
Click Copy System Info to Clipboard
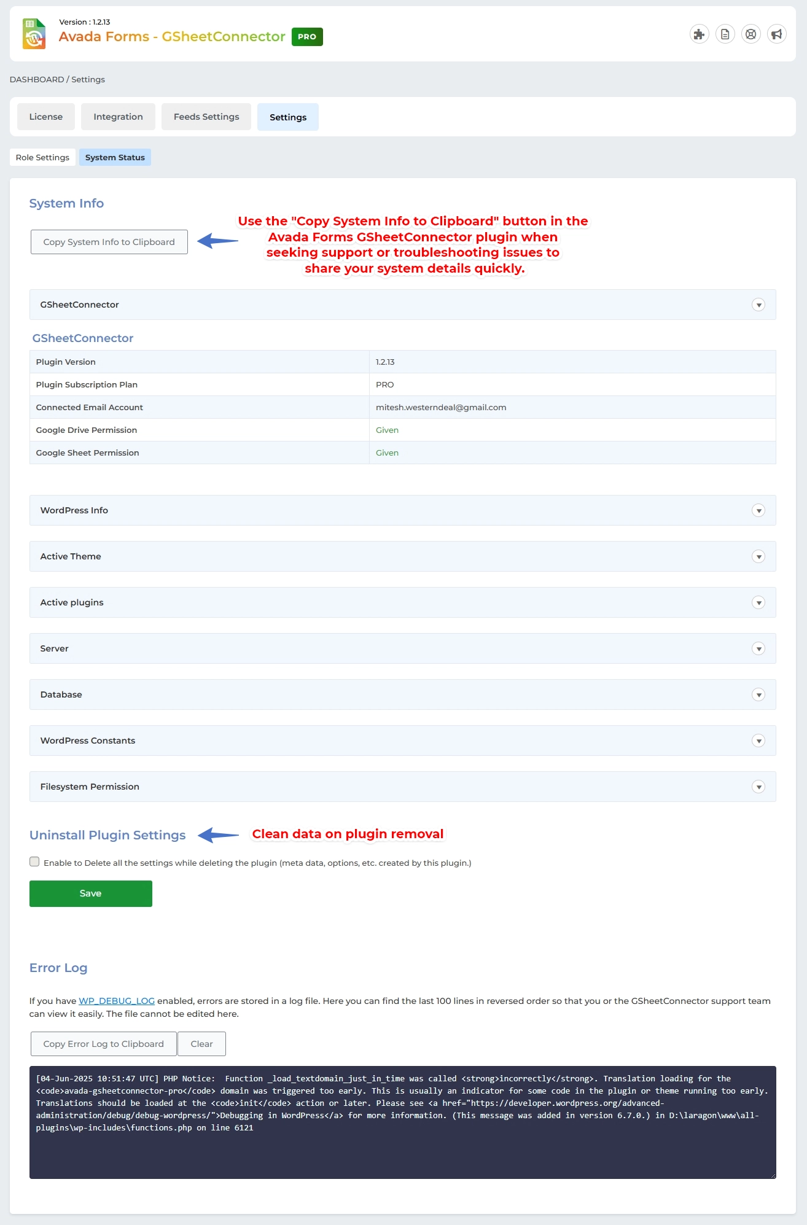pos(109,242)
